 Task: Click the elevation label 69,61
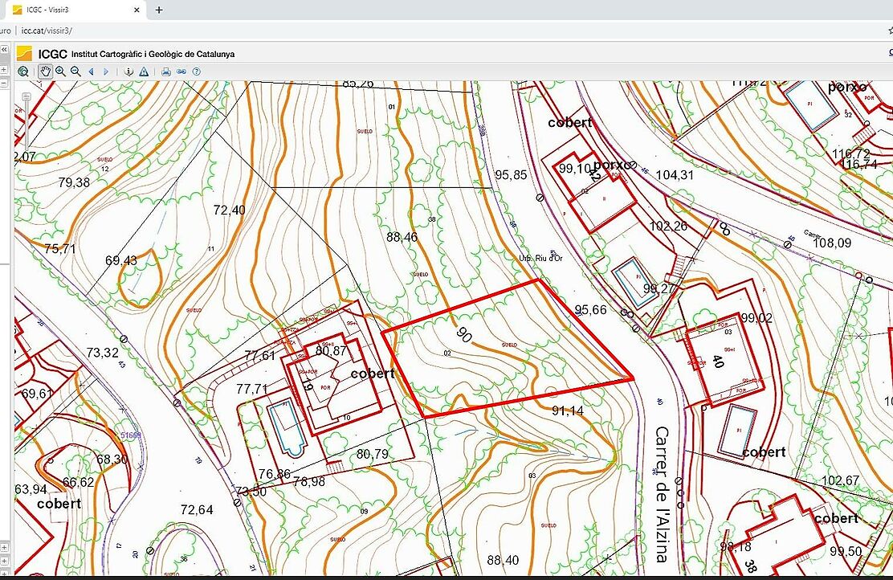point(37,393)
